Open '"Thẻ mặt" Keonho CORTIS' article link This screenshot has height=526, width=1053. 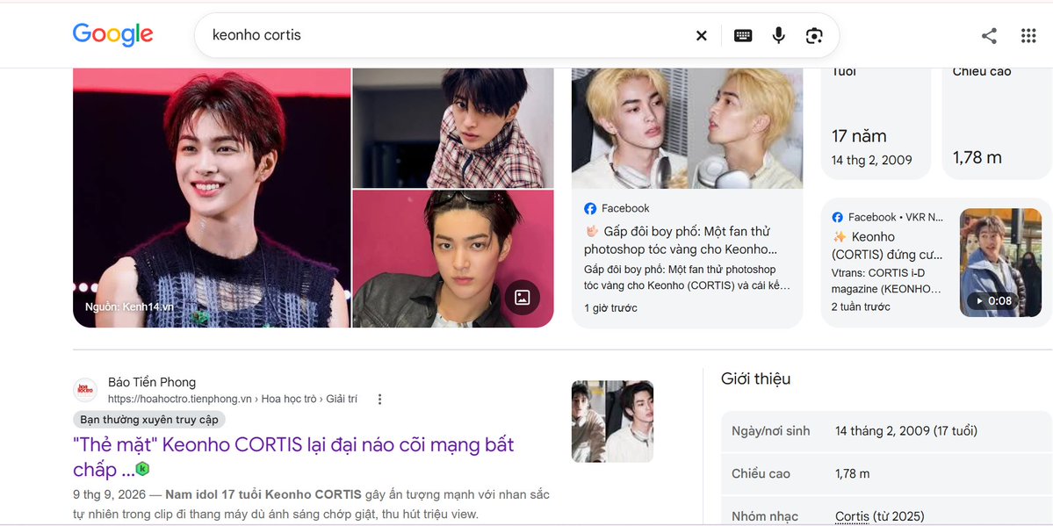293,457
